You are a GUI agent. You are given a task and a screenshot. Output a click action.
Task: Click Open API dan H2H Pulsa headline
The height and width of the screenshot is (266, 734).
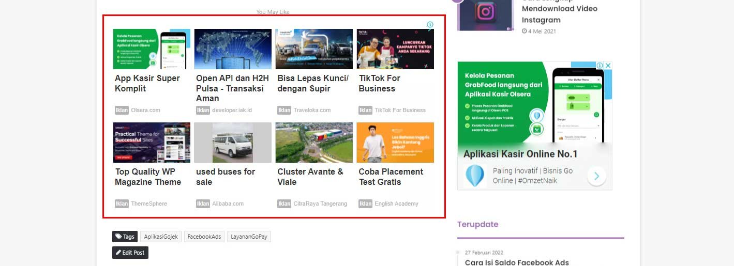[232, 88]
